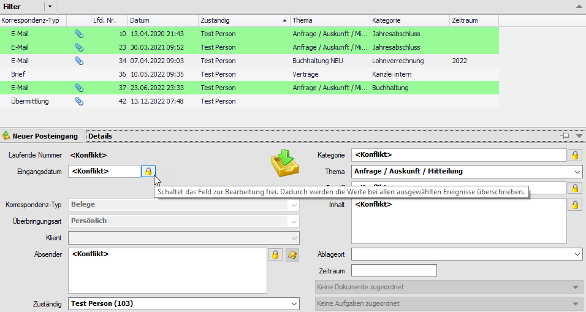Sort by the Thema column header
This screenshot has width=586, height=312.
point(330,21)
